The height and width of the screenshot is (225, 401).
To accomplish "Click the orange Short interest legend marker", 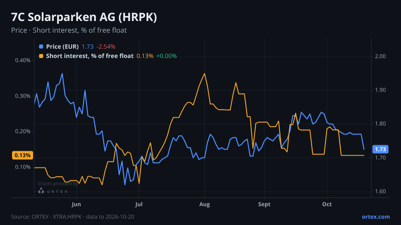I will click(x=41, y=56).
